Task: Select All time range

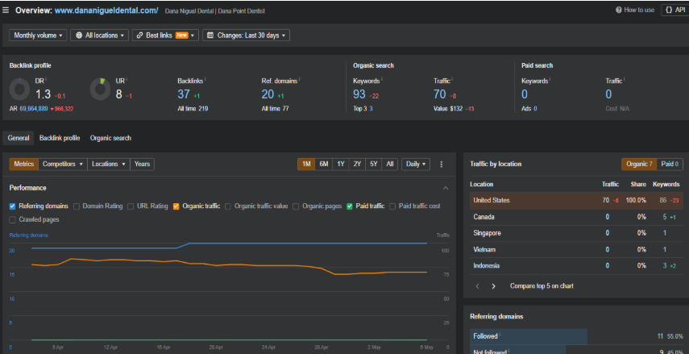Action: pos(390,164)
